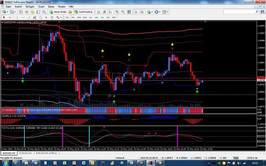Click the search magnifier icon
Image resolution: width=266 pixels, height=166 pixels.
(257, 12)
